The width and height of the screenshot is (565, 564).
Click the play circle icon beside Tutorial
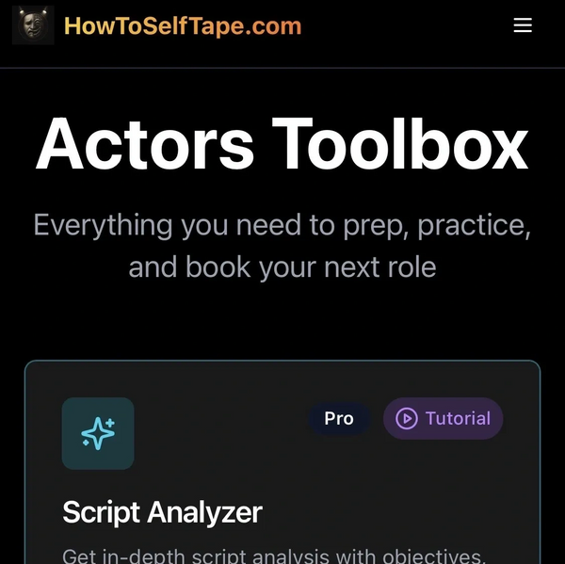coord(407,418)
